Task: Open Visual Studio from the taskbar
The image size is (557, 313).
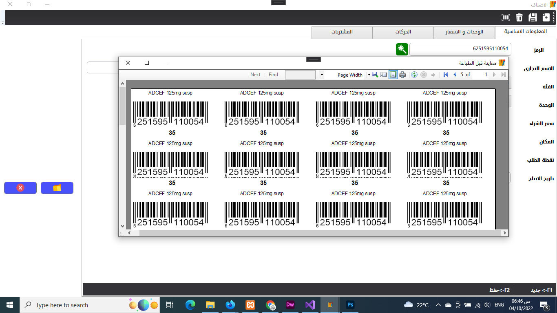Action: click(310, 305)
